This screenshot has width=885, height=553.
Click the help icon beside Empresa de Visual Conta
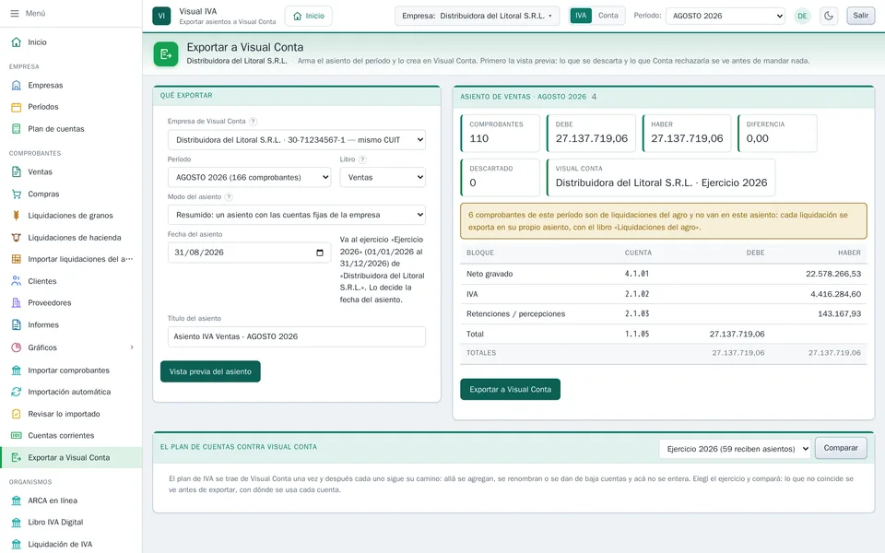pos(254,122)
